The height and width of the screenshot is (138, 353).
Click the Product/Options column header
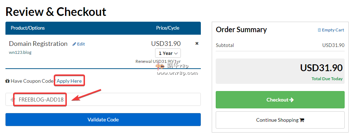[x=28, y=28]
